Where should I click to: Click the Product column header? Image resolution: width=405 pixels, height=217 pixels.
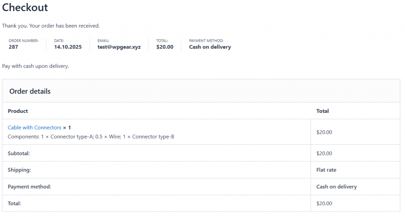18,111
